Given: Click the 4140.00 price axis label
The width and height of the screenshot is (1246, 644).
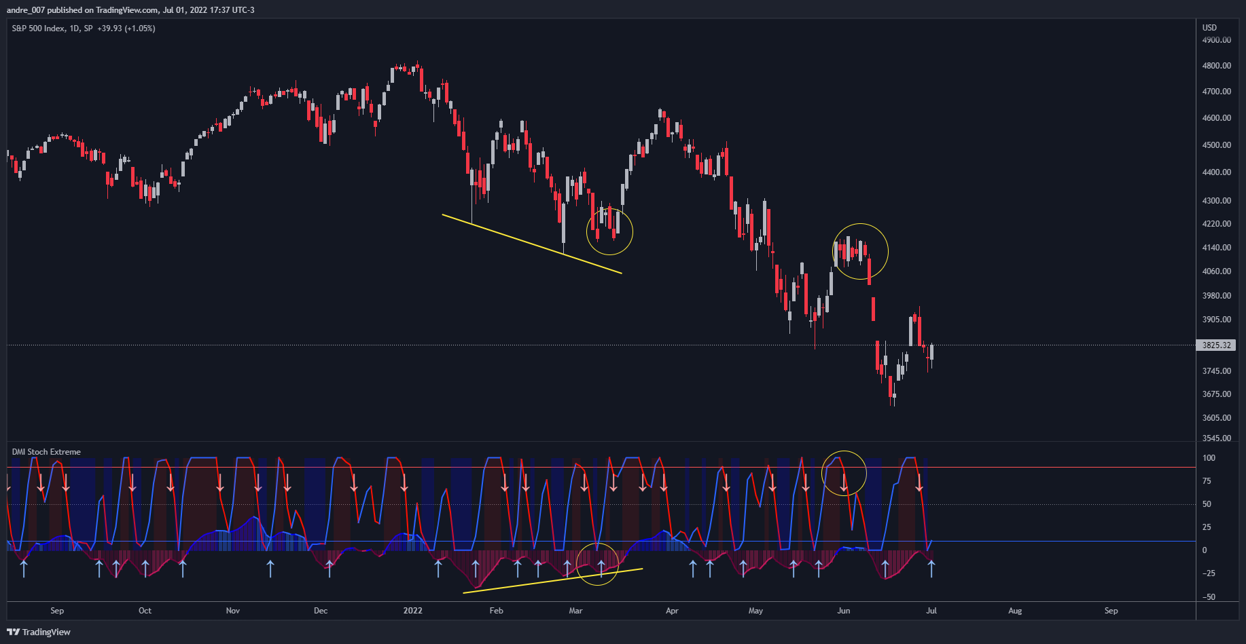Looking at the screenshot, I should tap(1216, 248).
